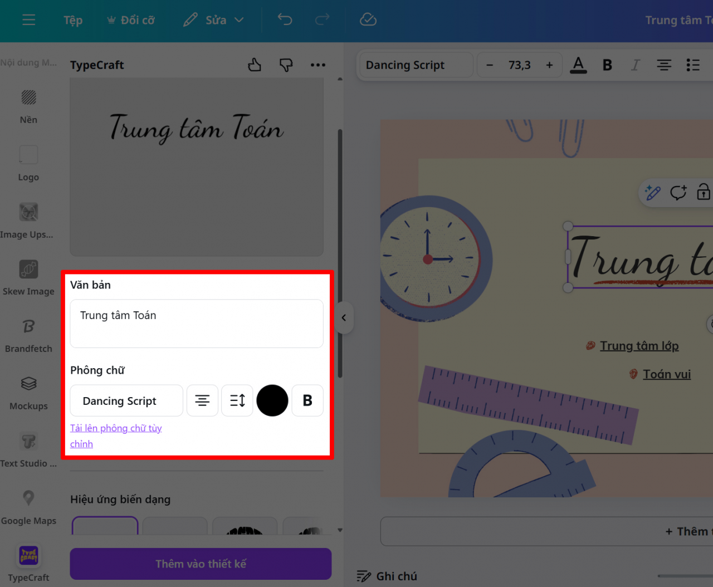Click the Thêm vào thiết kế button
The height and width of the screenshot is (587, 713).
pyautogui.click(x=201, y=564)
